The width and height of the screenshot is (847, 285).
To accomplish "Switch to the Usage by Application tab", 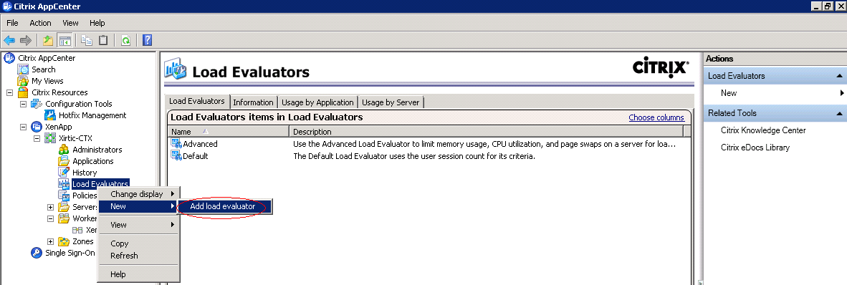I will click(317, 102).
